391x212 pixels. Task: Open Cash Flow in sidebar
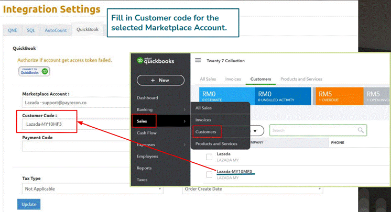pos(146,133)
